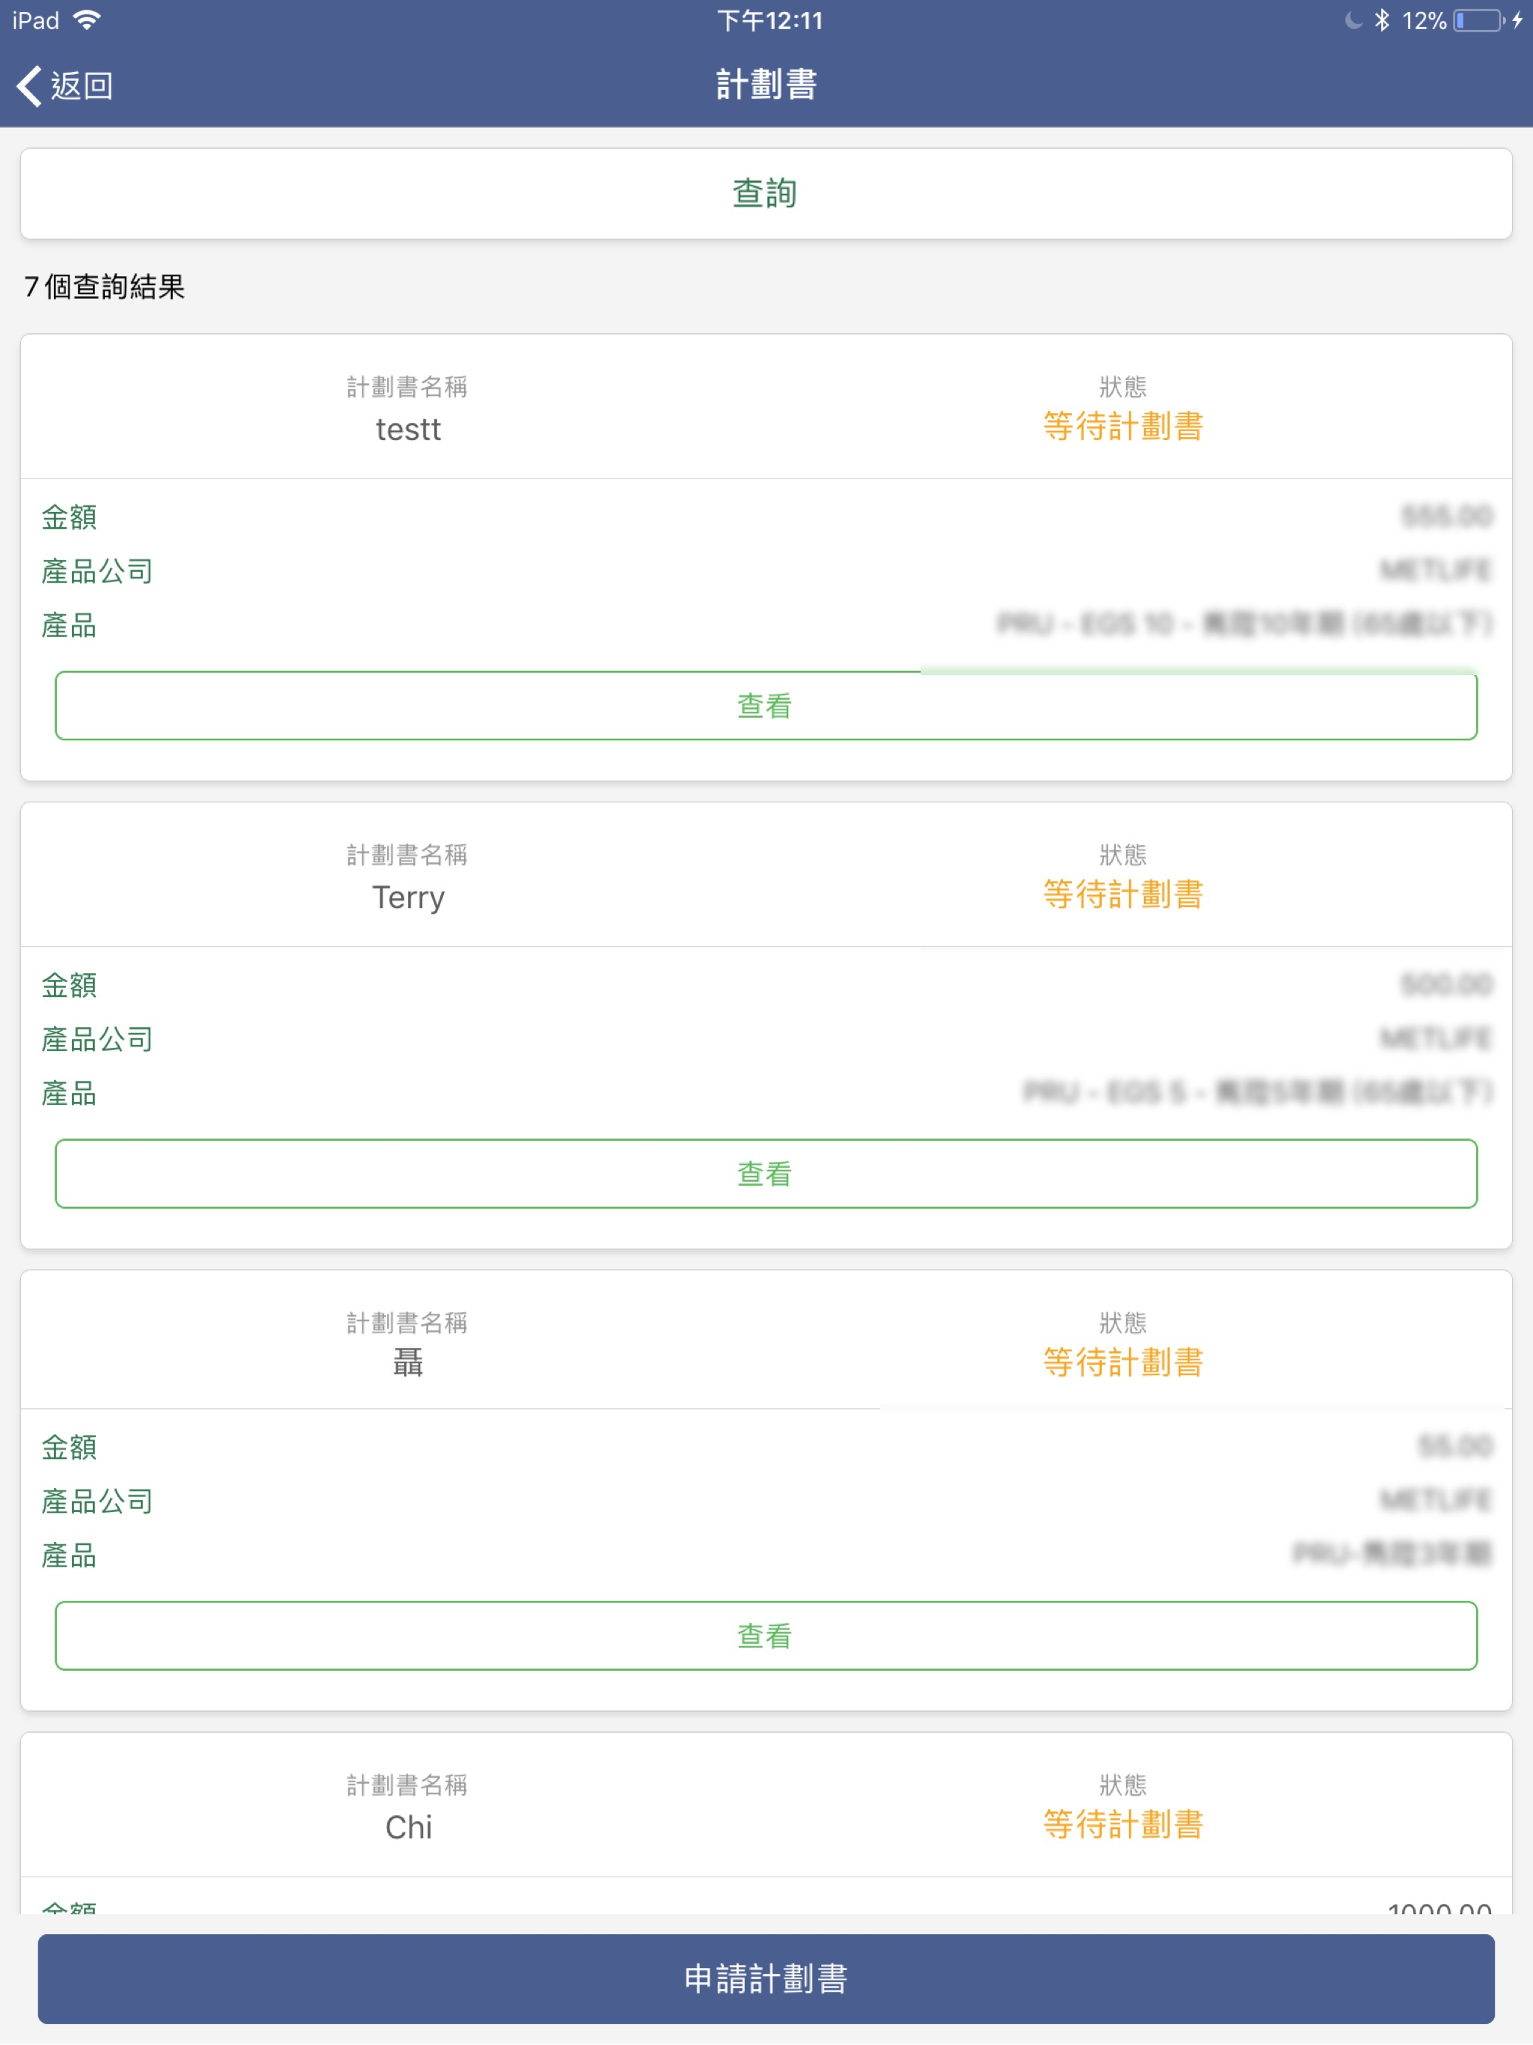Select the testt plan name
The image size is (1533, 2045).
coord(408,430)
